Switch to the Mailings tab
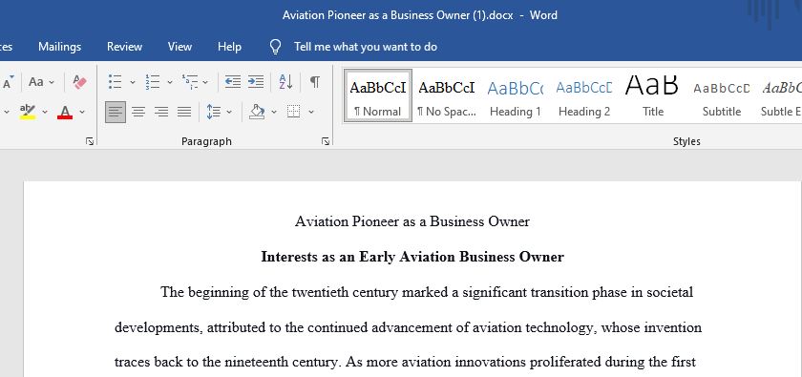The width and height of the screenshot is (802, 377). click(x=60, y=47)
